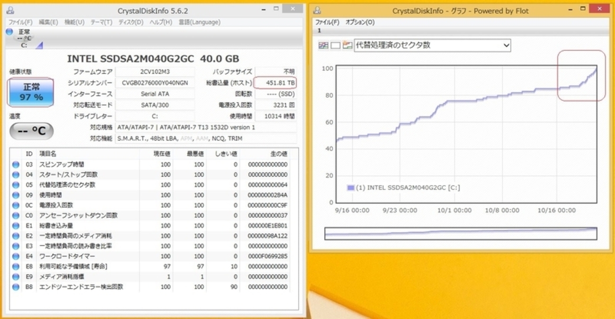
Task: Click the blank box icon in the graph toolbar
Action: pos(335,45)
